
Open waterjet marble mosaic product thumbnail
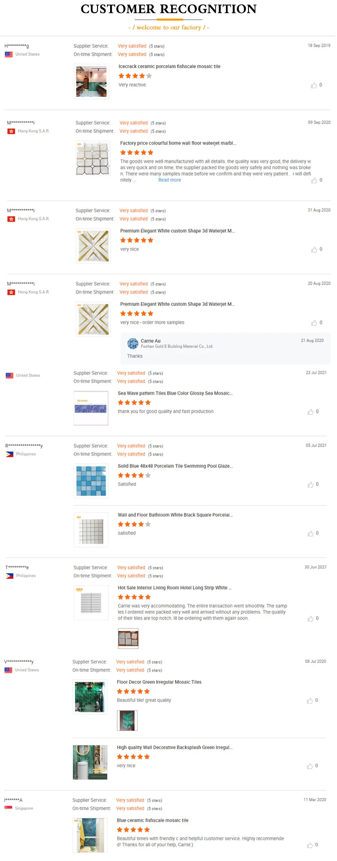click(x=93, y=158)
